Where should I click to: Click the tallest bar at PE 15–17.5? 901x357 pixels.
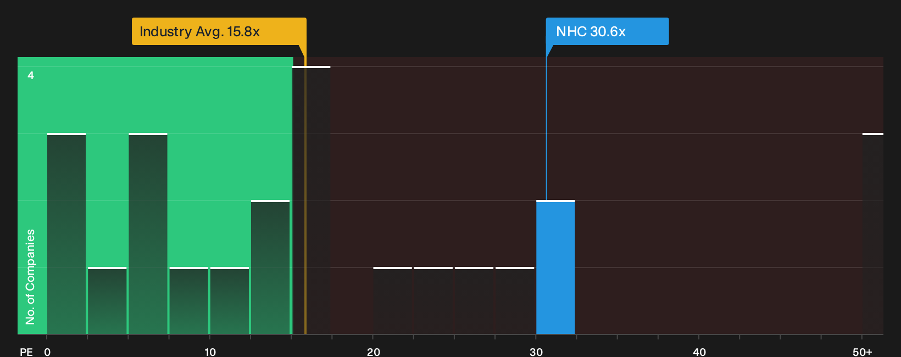(x=311, y=200)
